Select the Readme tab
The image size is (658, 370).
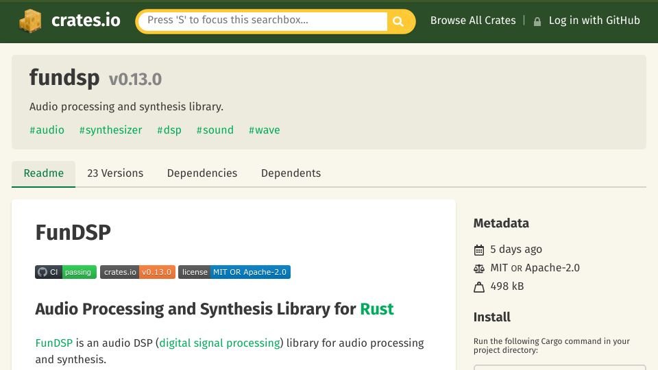click(x=44, y=173)
